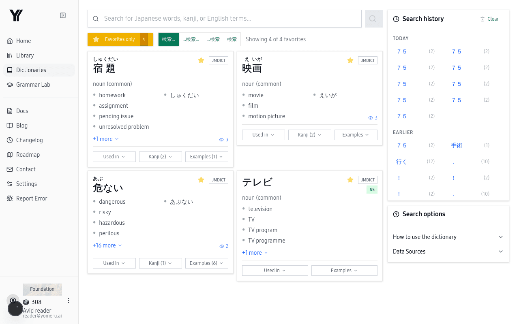Image resolution: width=519 pixels, height=324 pixels.
Task: Select the first 検索… match mode tab
Action: pyautogui.click(x=169, y=39)
